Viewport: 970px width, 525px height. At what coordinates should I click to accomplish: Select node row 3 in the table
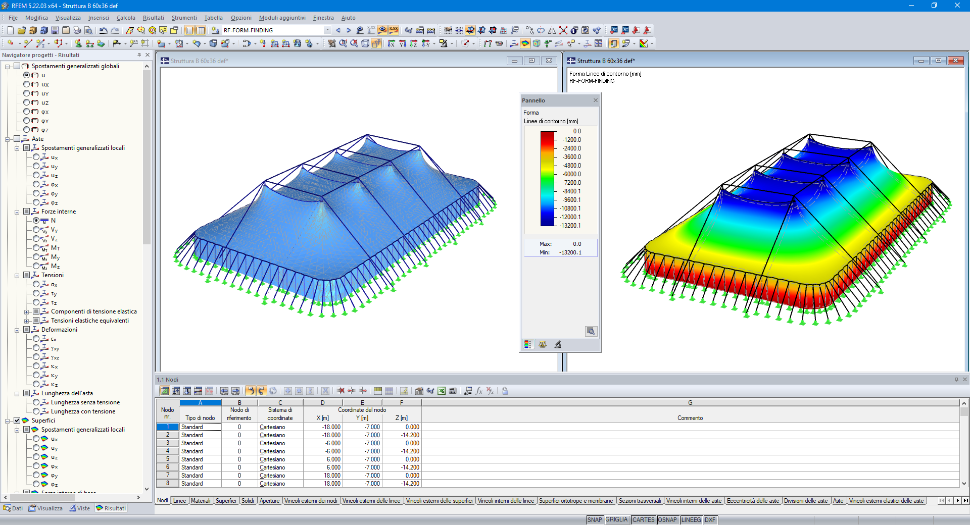tap(167, 443)
